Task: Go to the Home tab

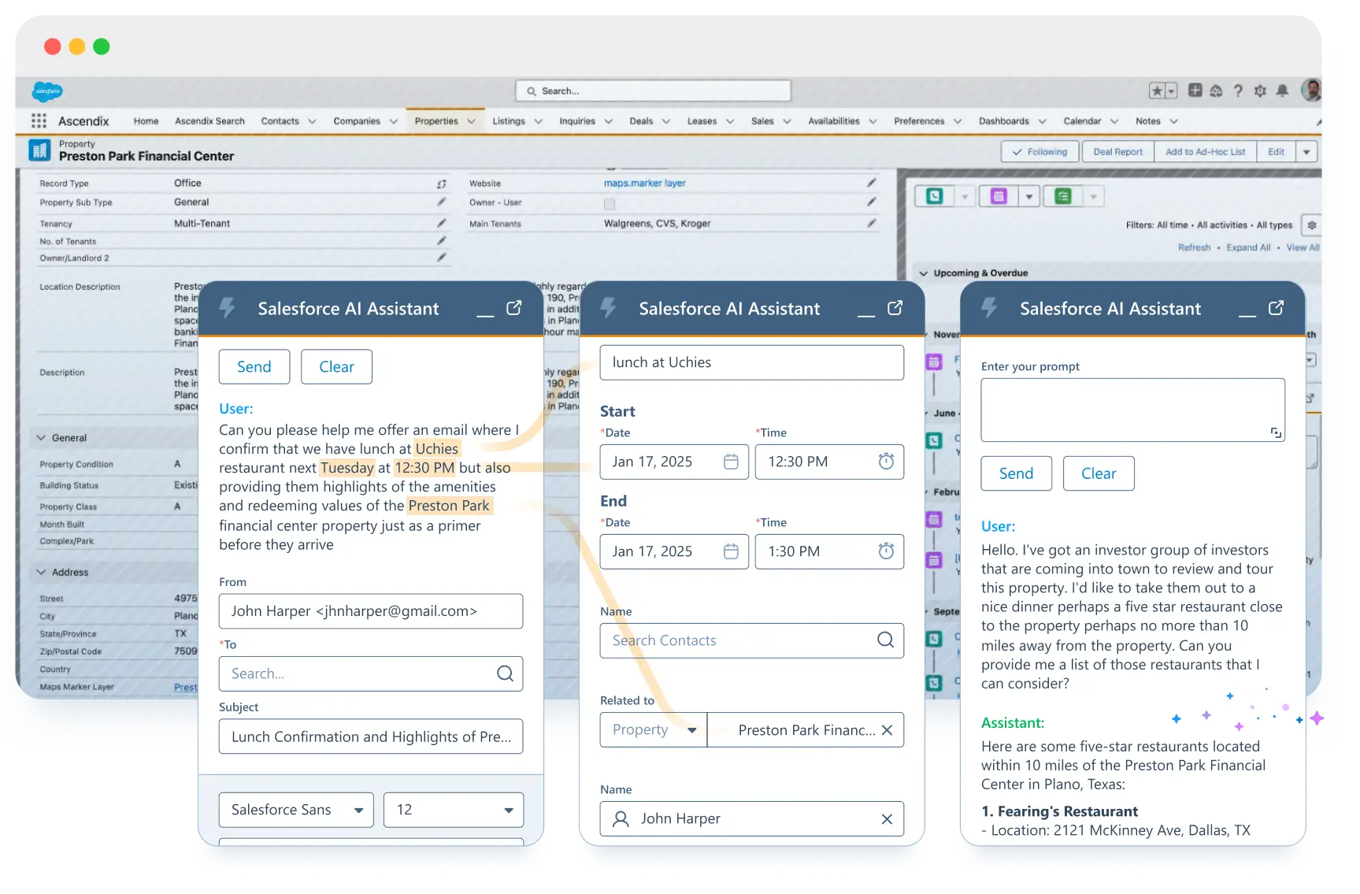Action: click(146, 121)
